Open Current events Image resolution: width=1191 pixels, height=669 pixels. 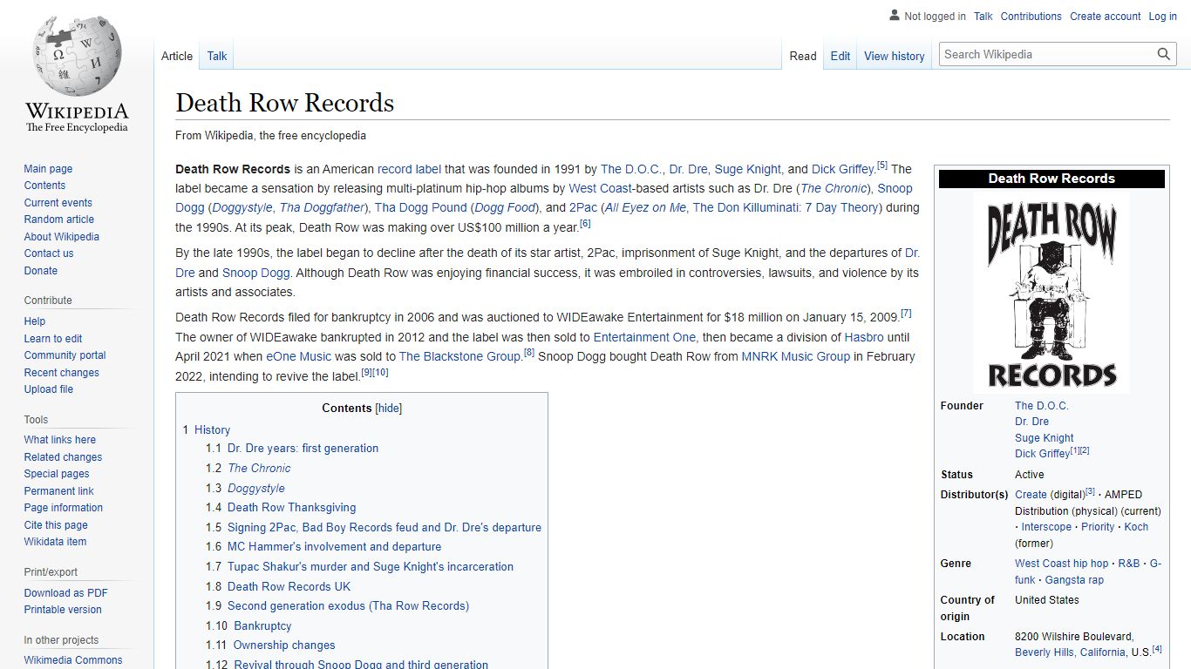[58, 203]
